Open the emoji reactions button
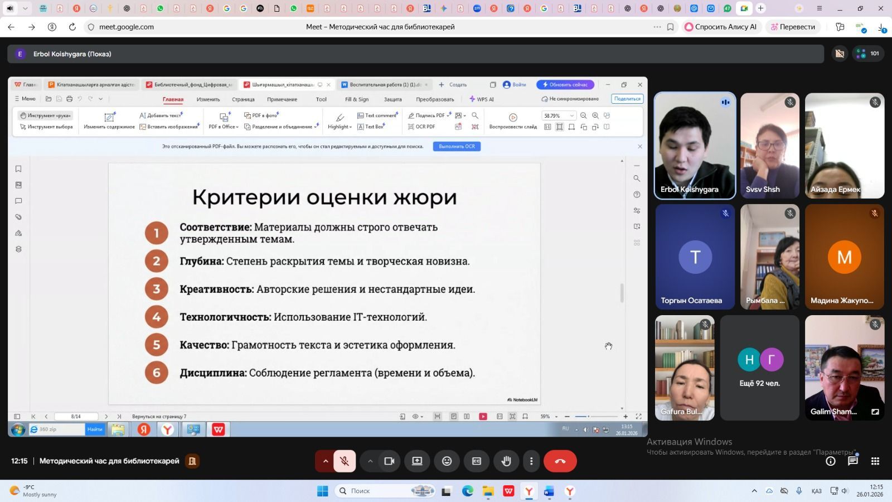892x502 pixels. pos(447,461)
